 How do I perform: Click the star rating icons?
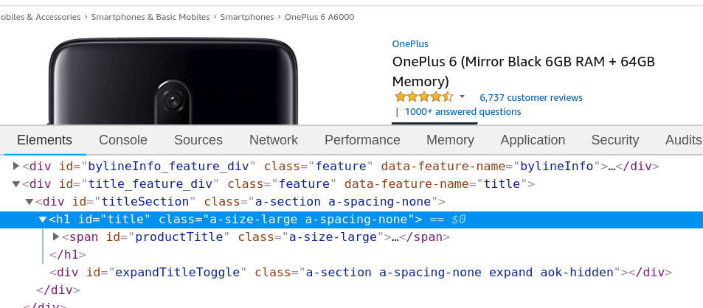click(423, 97)
